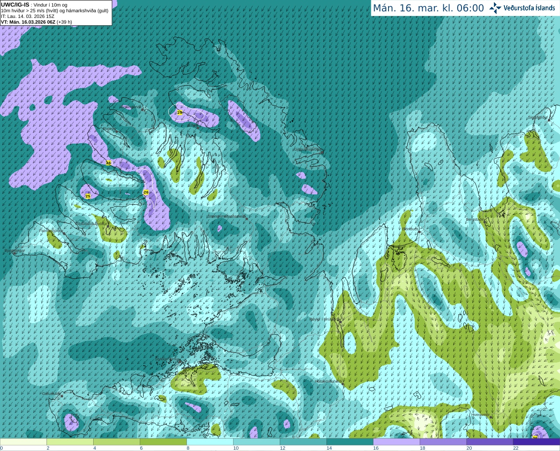The width and height of the screenshot is (560, 451).
Task: Click the 12–14 m/s teal legend swatch
Action: tap(303, 442)
